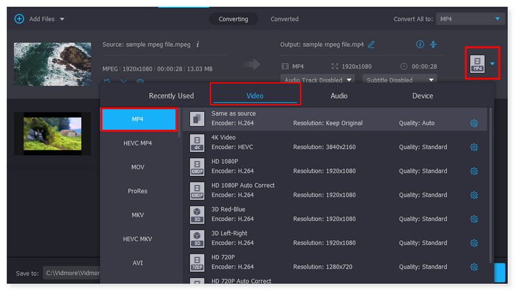Screen dimensions: 515x291
Task: Switch to the Converted tab
Action: tap(284, 19)
